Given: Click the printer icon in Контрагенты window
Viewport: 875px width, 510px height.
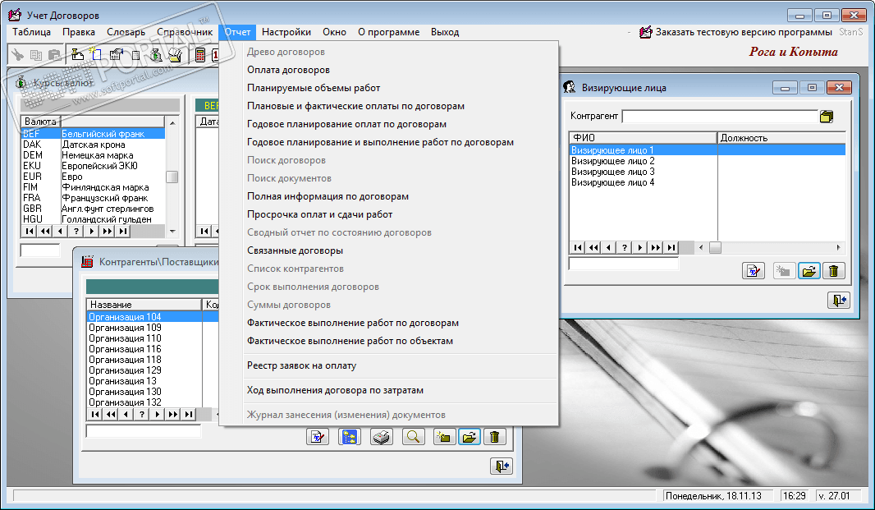Looking at the screenshot, I should click(381, 436).
